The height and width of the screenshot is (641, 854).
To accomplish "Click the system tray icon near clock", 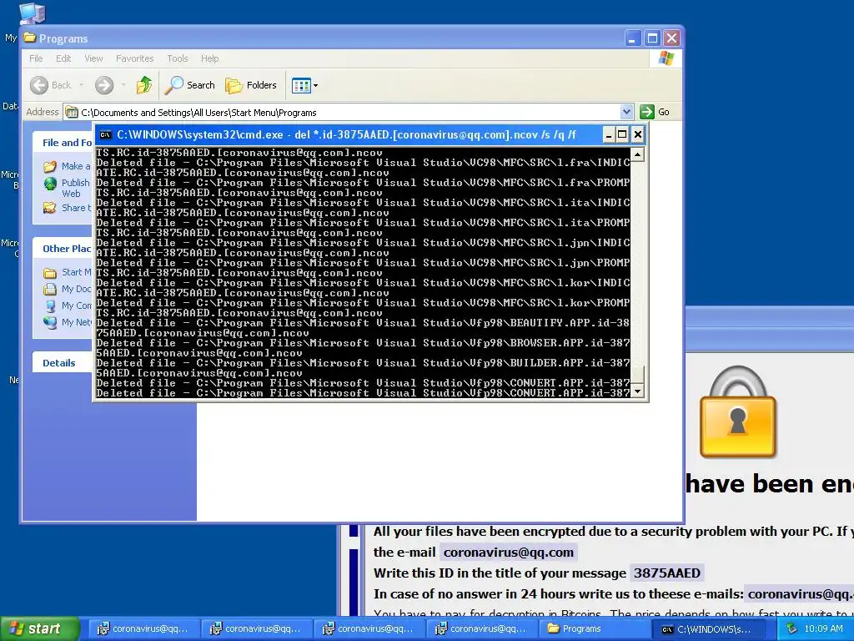I will pyautogui.click(x=792, y=628).
